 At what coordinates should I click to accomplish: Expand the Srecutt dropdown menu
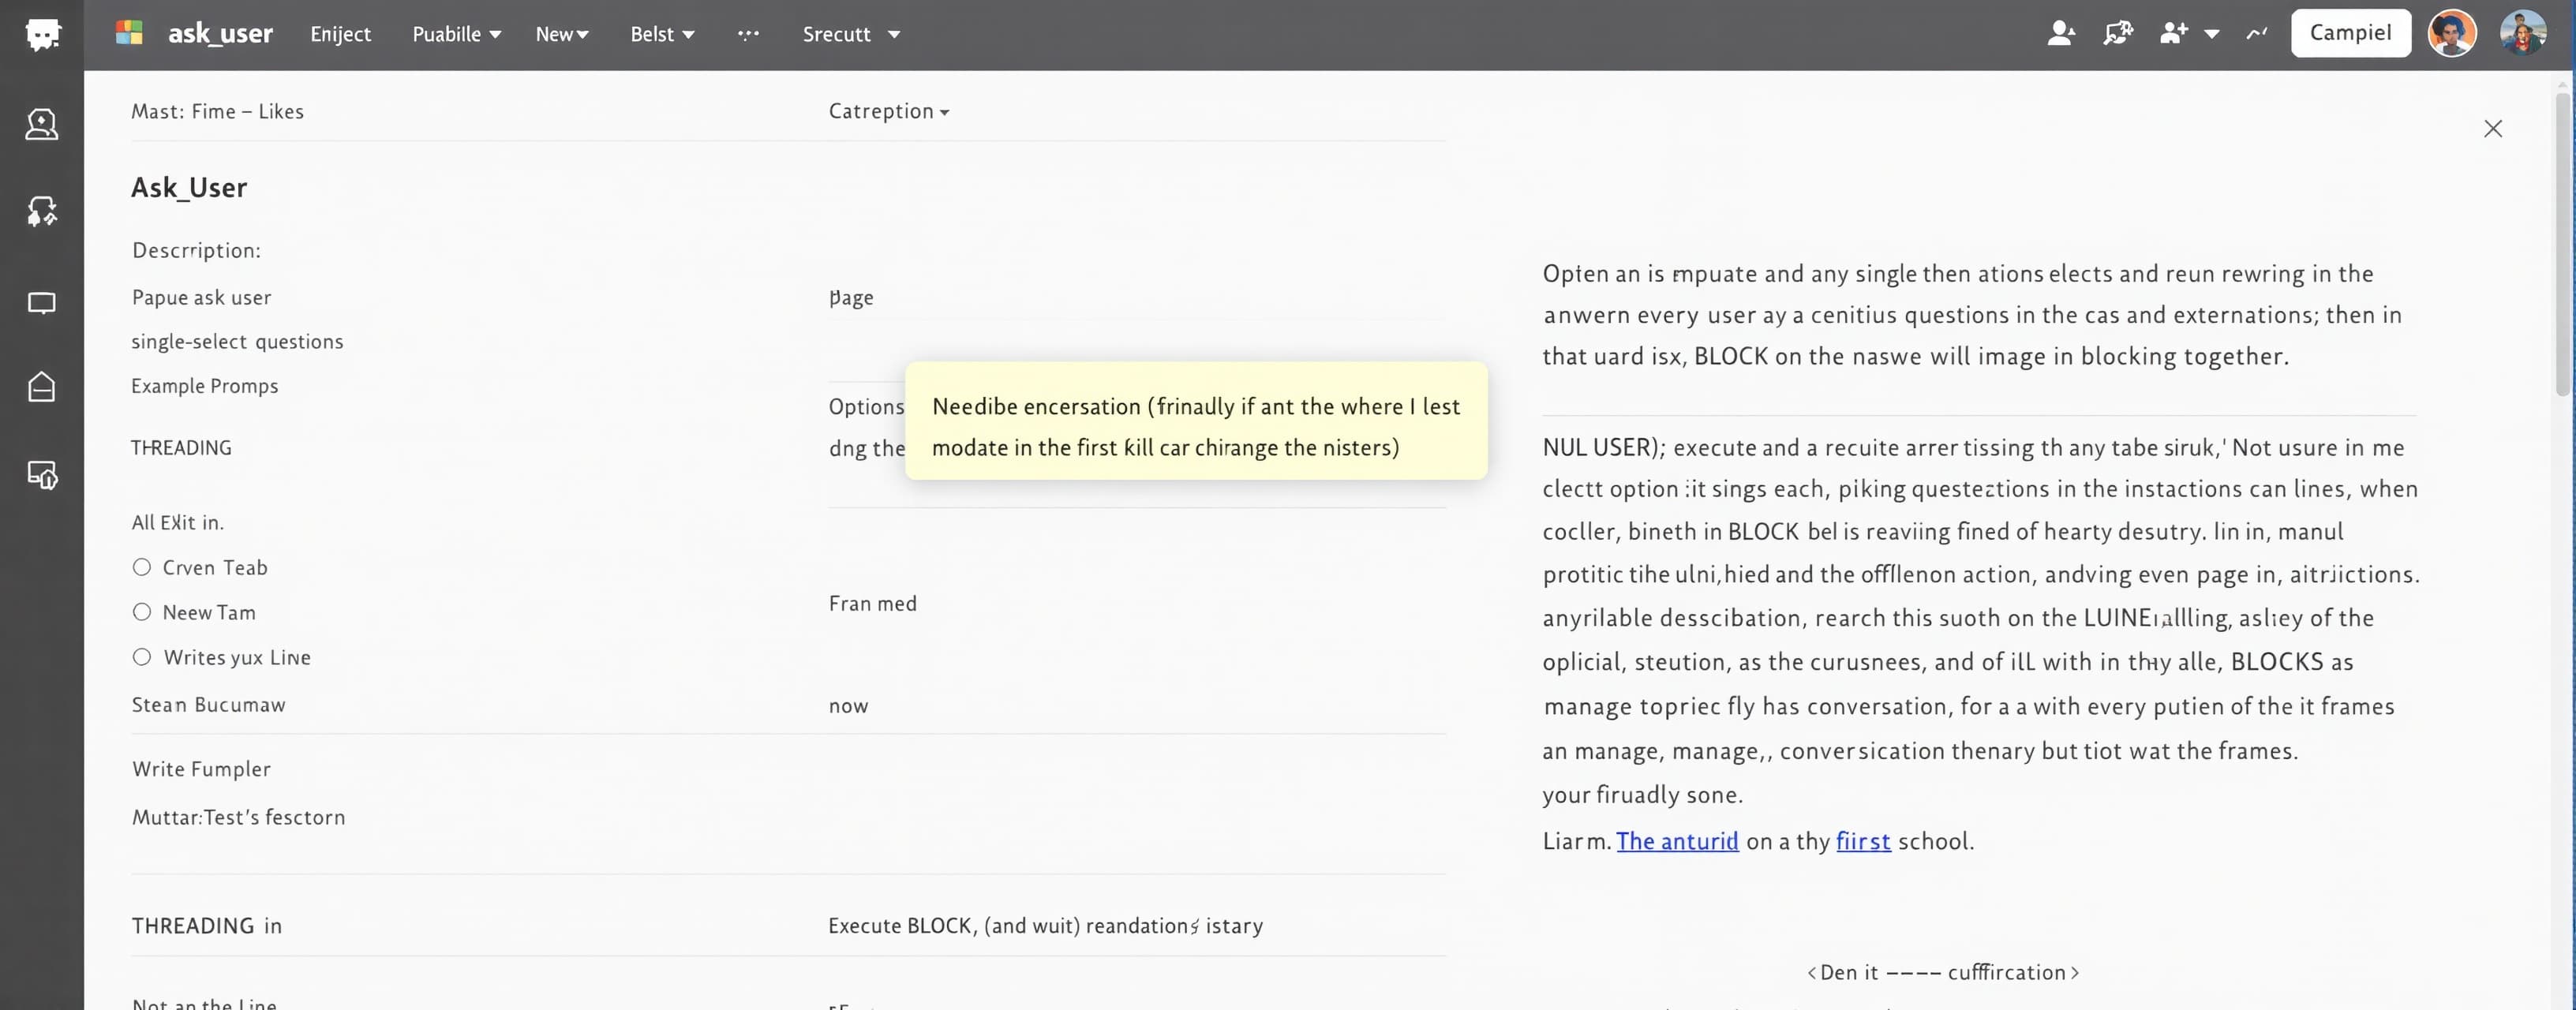pyautogui.click(x=852, y=34)
